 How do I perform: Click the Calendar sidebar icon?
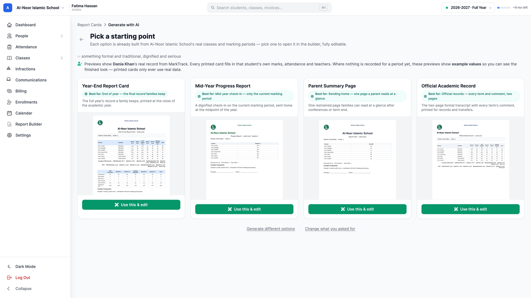click(x=9, y=113)
